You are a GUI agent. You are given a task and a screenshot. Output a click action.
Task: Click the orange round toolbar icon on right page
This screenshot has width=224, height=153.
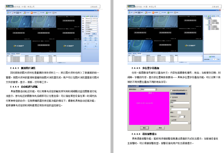153,13
